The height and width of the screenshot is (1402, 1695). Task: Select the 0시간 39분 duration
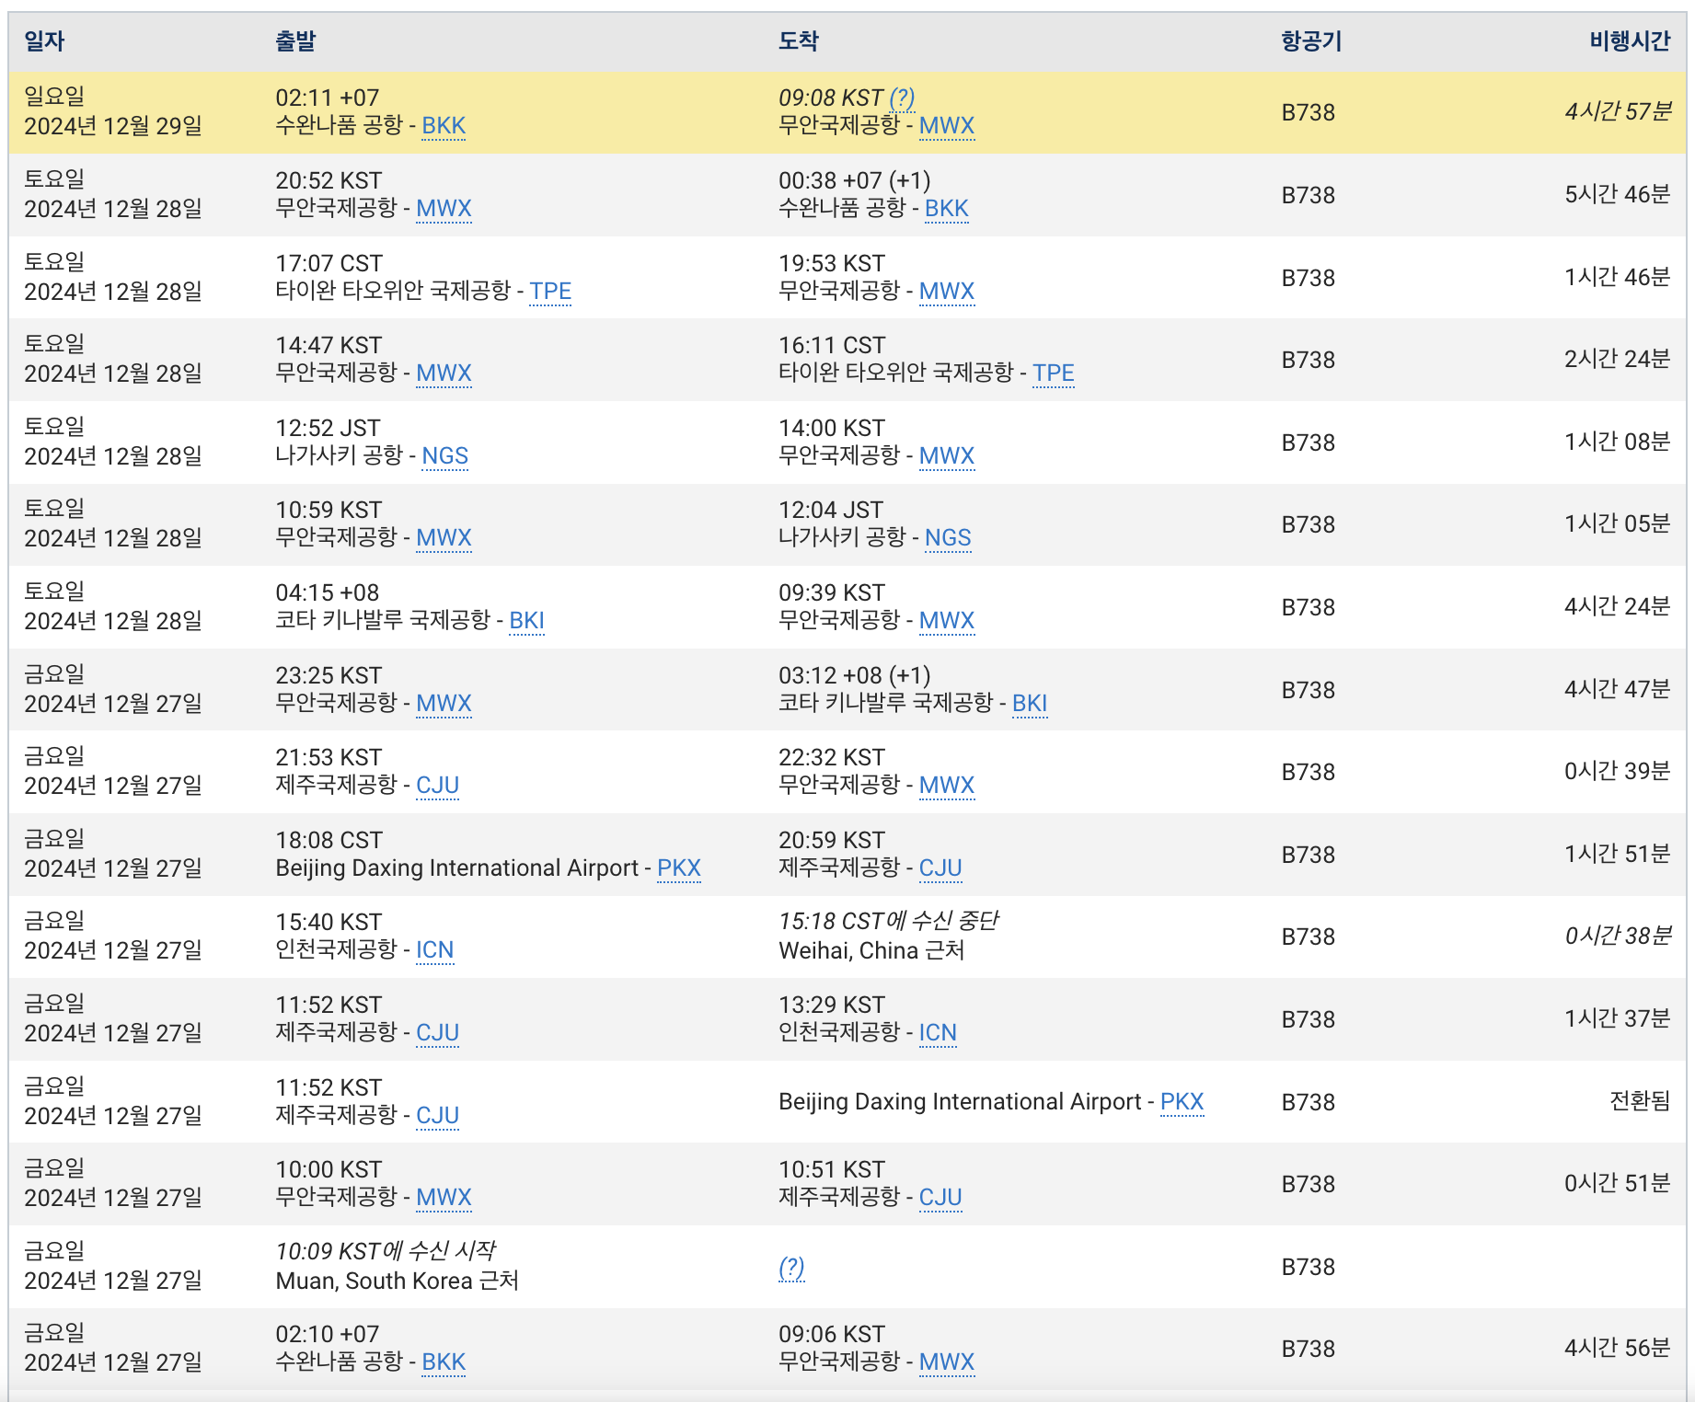click(x=1618, y=772)
